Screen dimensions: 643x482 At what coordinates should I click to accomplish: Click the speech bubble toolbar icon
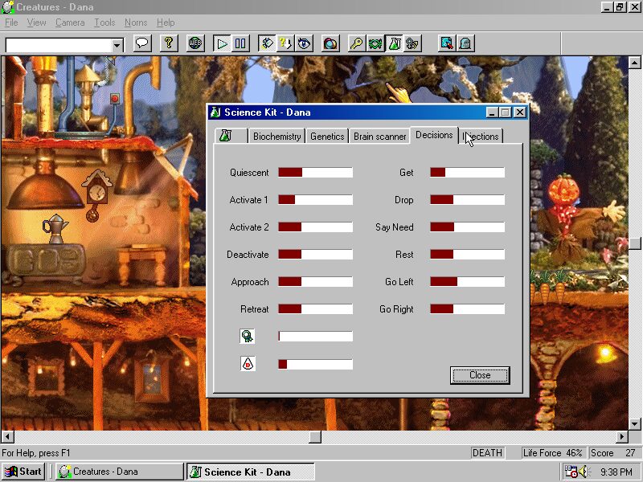[143, 43]
